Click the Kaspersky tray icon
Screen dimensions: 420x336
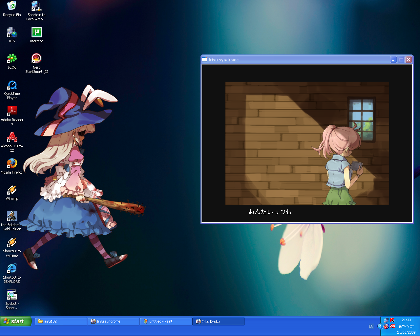click(x=392, y=320)
